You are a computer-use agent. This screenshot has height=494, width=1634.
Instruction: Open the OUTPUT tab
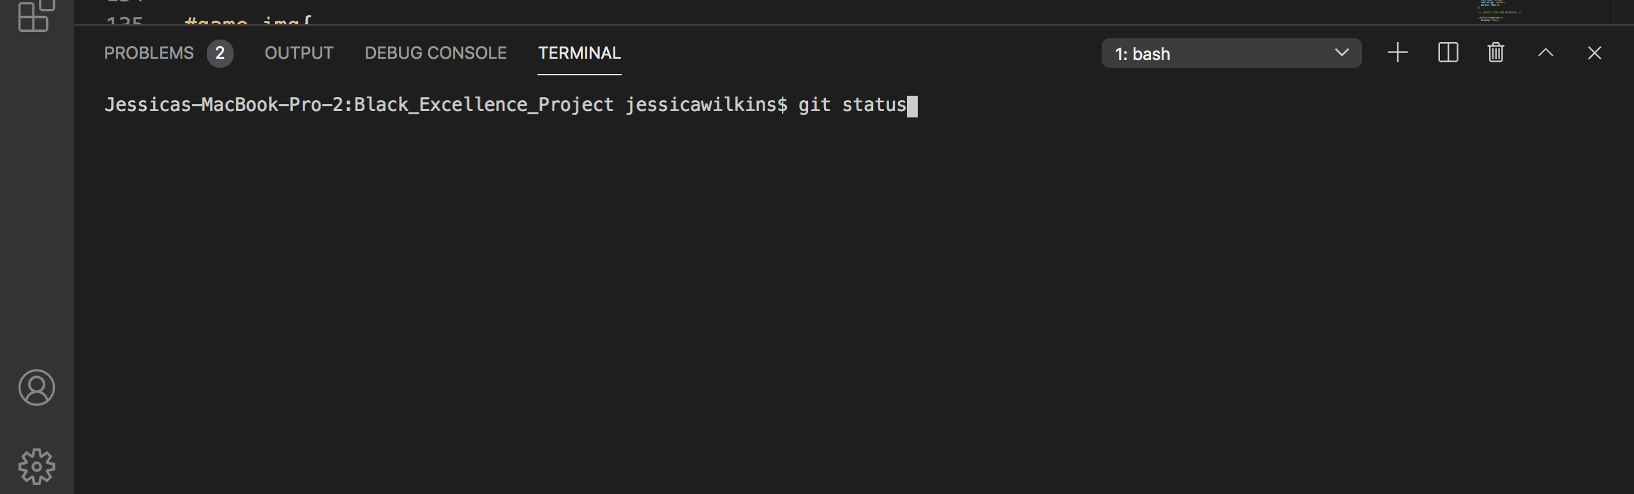(299, 53)
